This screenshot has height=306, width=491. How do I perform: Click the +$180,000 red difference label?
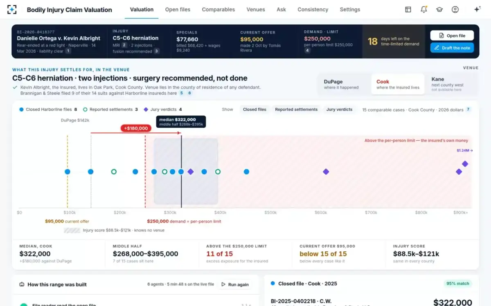point(136,128)
